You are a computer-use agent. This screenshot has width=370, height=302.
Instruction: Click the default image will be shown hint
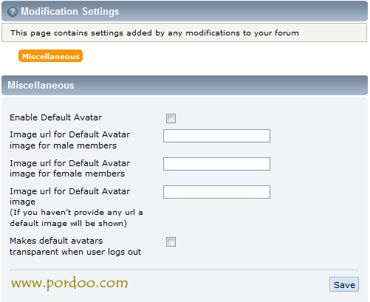tap(76, 218)
